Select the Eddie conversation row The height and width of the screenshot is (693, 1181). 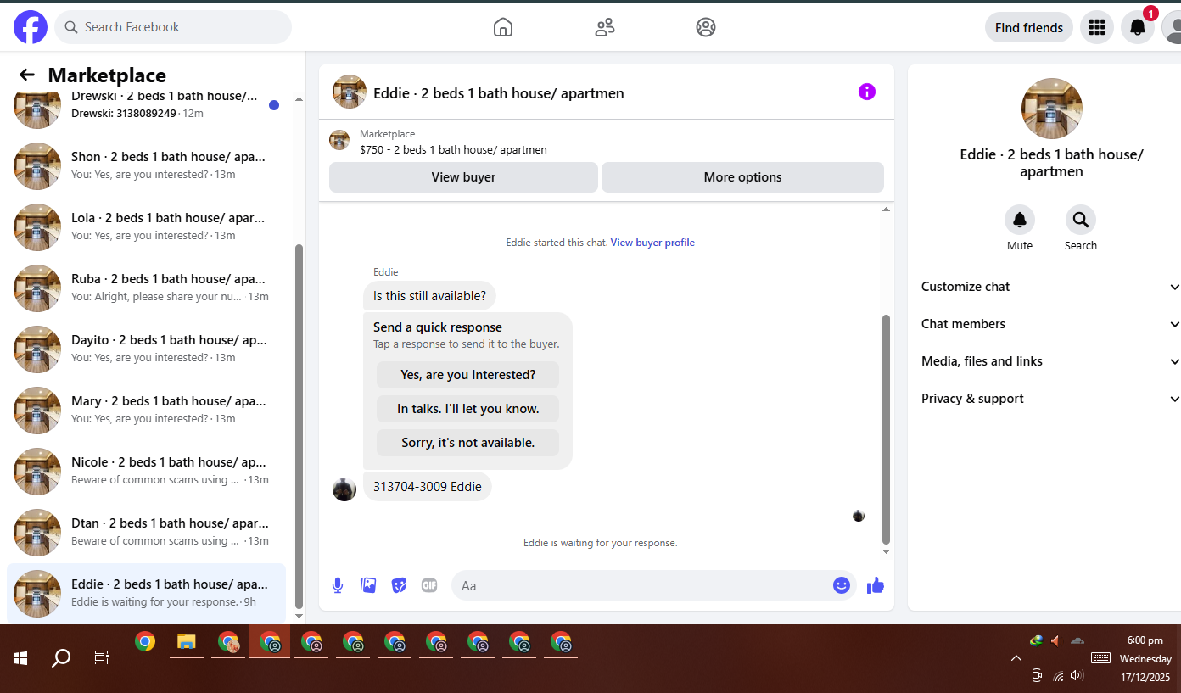point(146,593)
